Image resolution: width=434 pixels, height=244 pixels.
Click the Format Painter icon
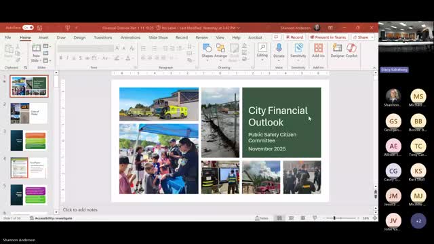[x=18, y=60]
